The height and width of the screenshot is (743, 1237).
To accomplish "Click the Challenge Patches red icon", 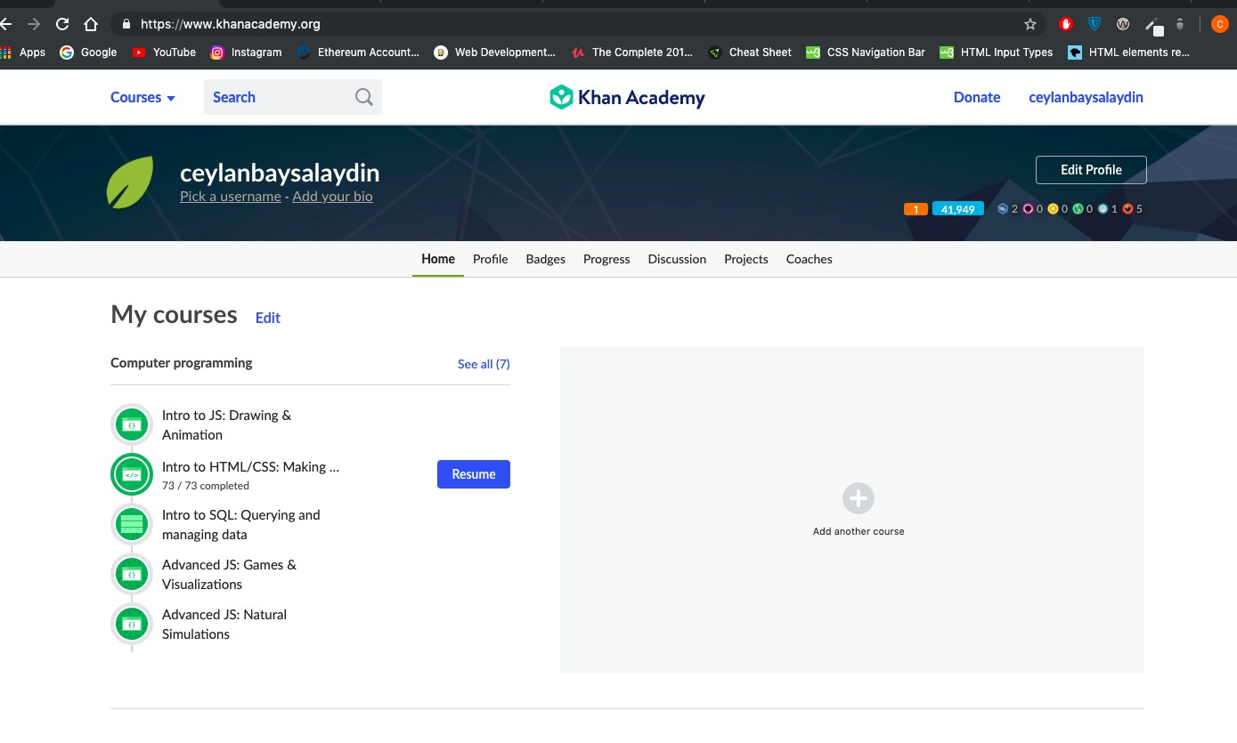I will [1127, 209].
